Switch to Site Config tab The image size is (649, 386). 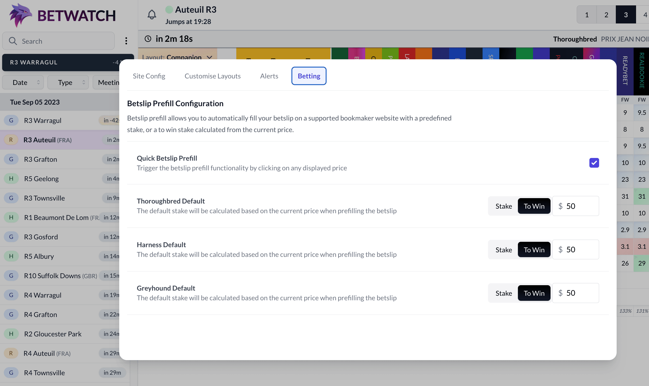click(149, 76)
